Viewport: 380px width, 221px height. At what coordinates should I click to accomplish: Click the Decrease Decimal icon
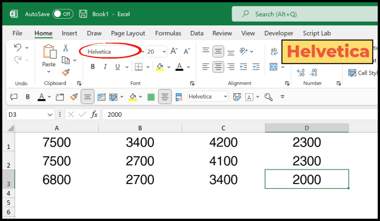point(313,73)
